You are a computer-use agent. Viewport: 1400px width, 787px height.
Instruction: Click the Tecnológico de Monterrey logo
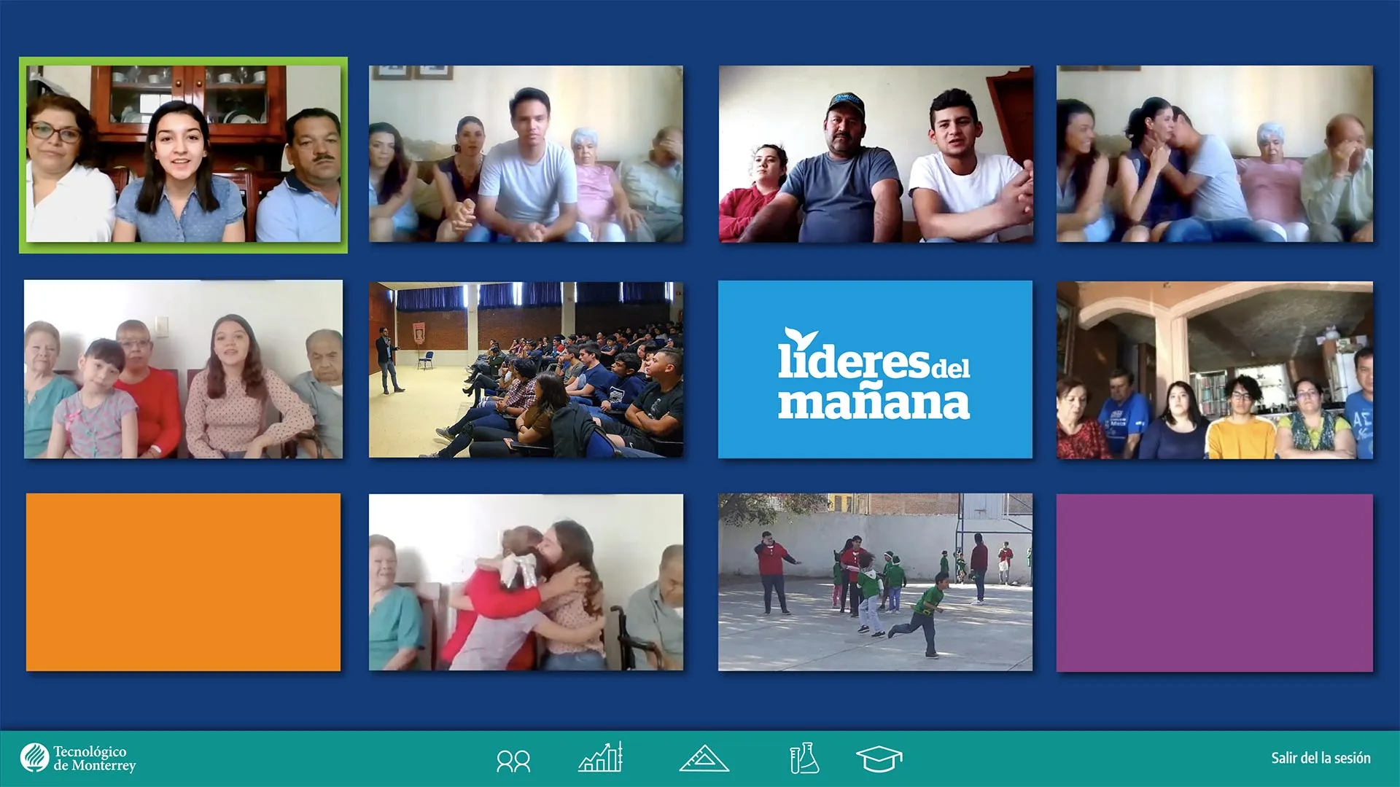(x=78, y=758)
